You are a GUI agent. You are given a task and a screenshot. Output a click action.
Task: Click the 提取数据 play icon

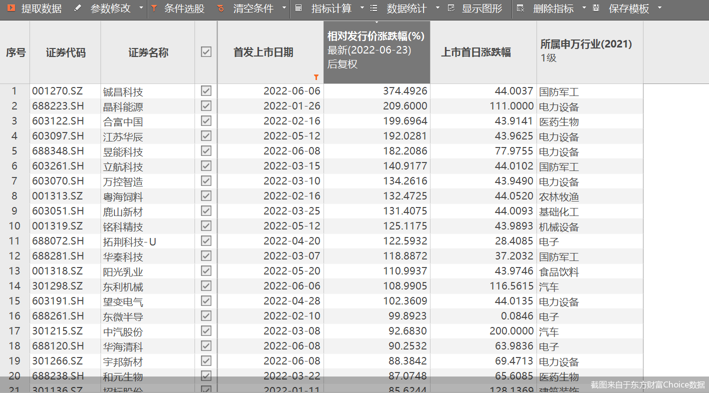(x=10, y=8)
